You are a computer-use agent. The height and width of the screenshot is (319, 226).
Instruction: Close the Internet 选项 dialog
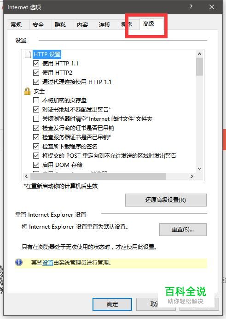click(x=212, y=7)
